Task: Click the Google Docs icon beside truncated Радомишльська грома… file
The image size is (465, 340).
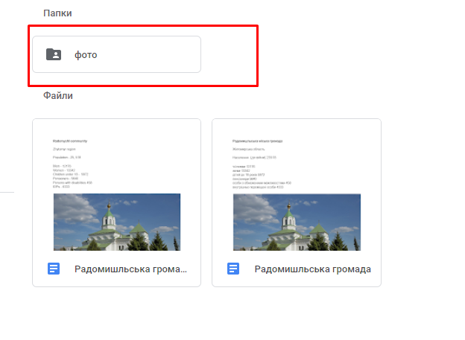Action: pyautogui.click(x=54, y=269)
